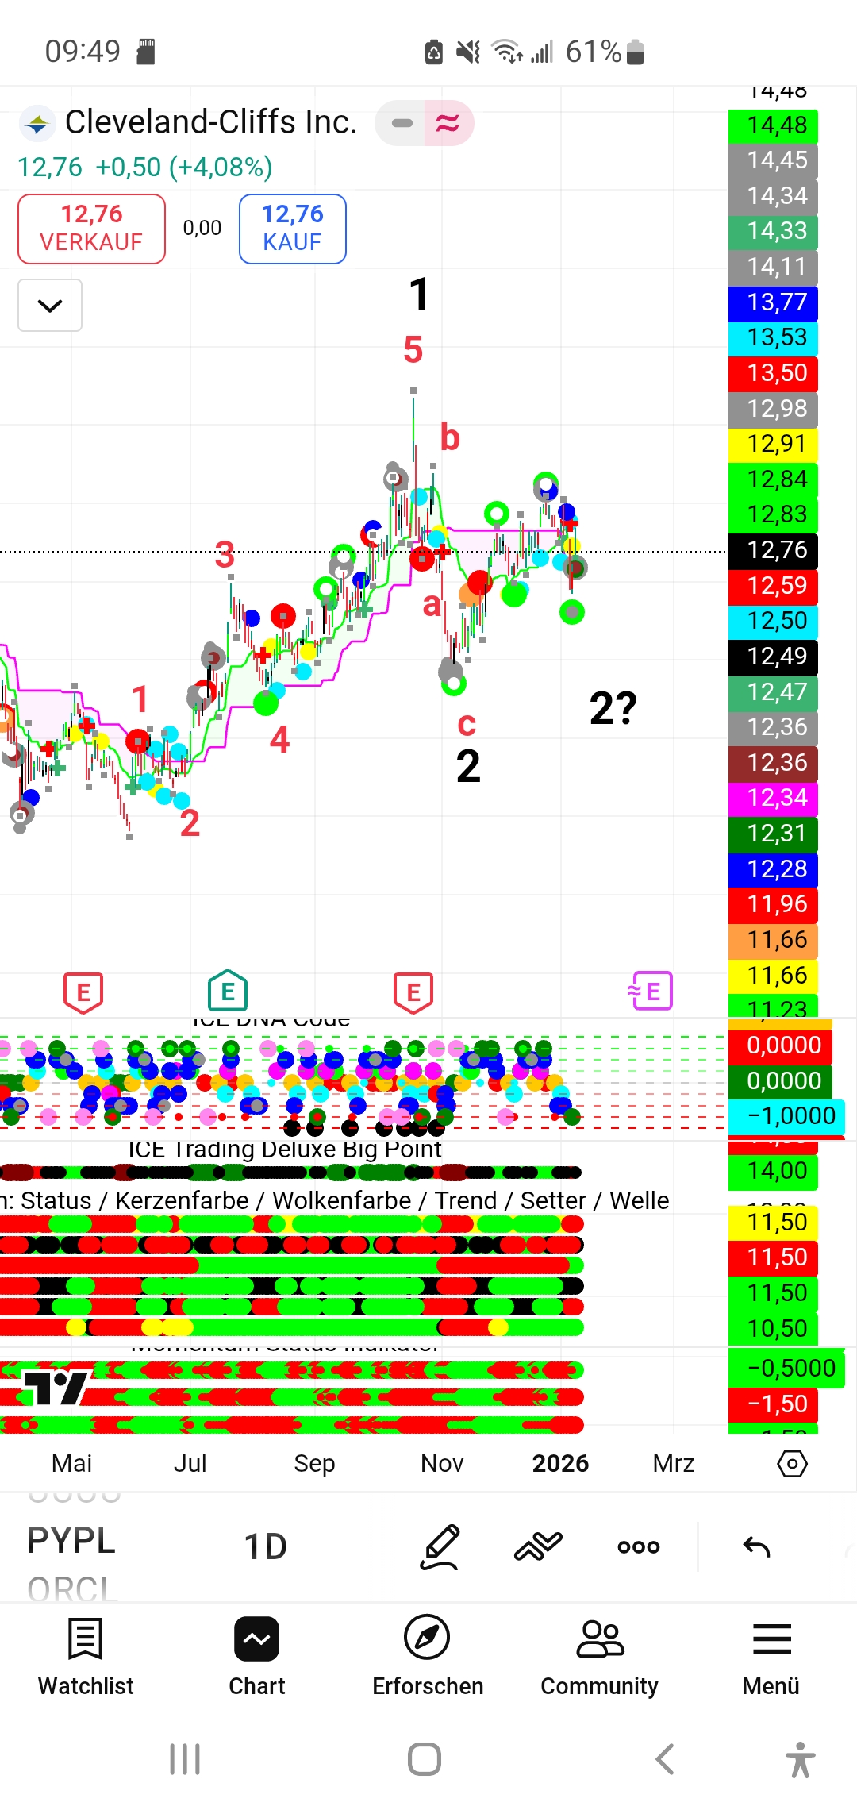The image size is (857, 1810).
Task: Open the drawing tools pencil icon
Action: point(440,1546)
